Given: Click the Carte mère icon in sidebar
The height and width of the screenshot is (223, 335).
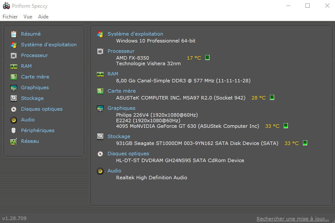Looking at the screenshot, I should tap(14, 77).
